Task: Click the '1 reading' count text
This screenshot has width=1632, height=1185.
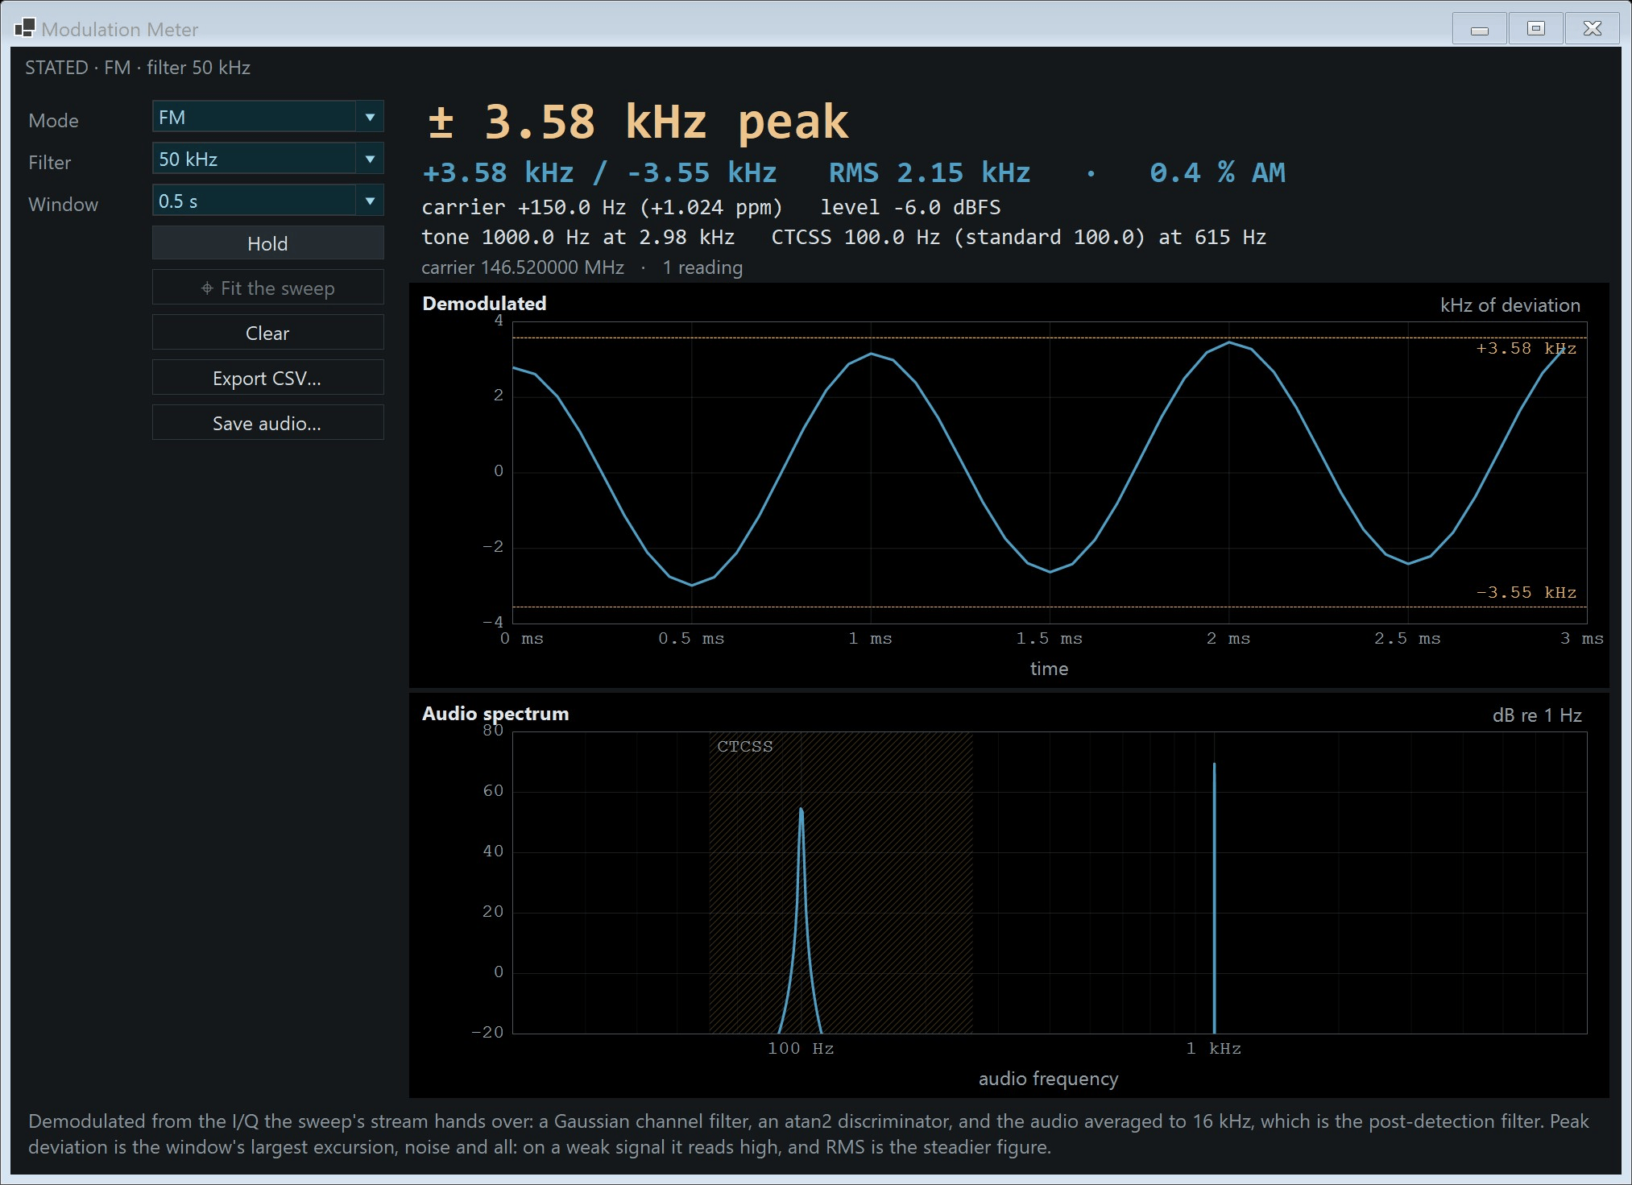Action: [702, 267]
